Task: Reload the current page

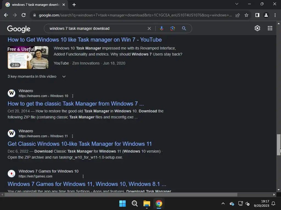Action: [x=24, y=15]
